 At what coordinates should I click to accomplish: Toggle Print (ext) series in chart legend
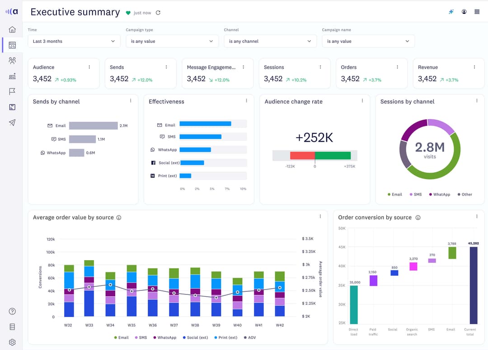pyautogui.click(x=226, y=337)
